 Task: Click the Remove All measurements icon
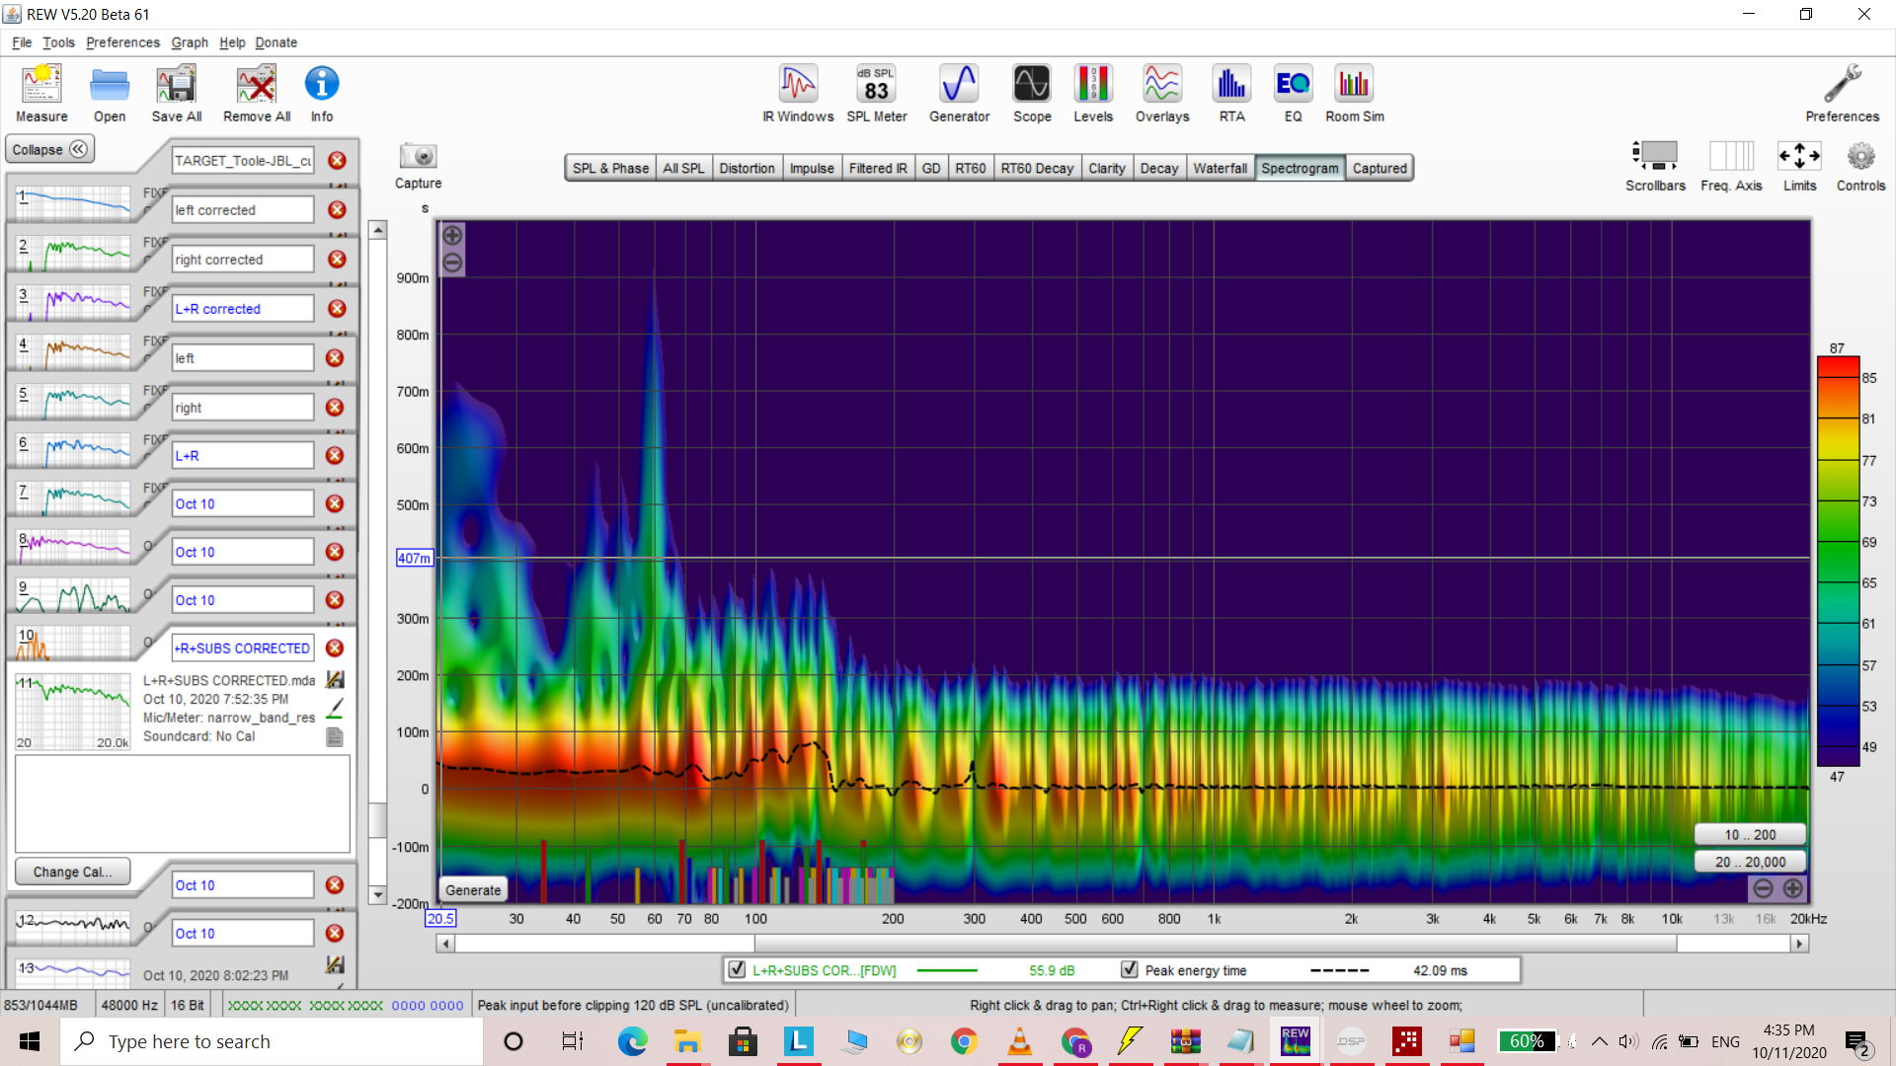click(257, 94)
